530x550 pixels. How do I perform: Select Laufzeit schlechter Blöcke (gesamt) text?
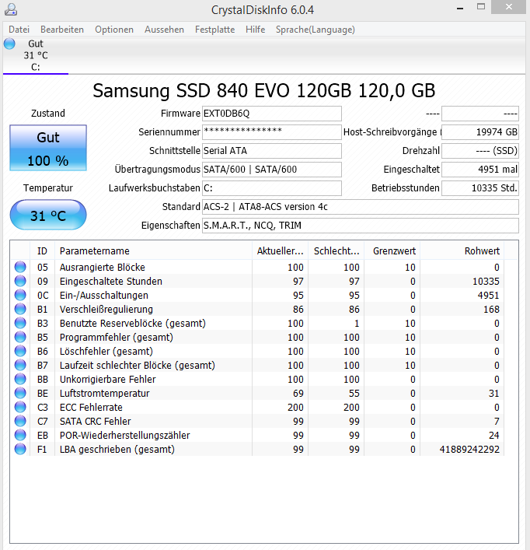click(138, 366)
